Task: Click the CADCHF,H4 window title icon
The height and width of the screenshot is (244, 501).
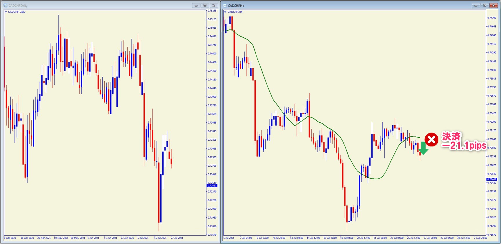Action: 225,5
